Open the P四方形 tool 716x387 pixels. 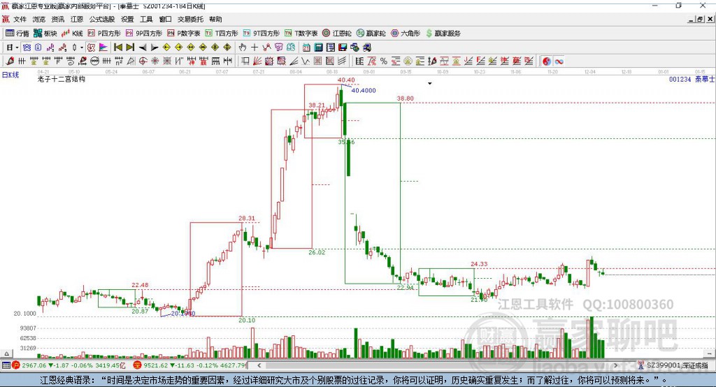pos(104,34)
